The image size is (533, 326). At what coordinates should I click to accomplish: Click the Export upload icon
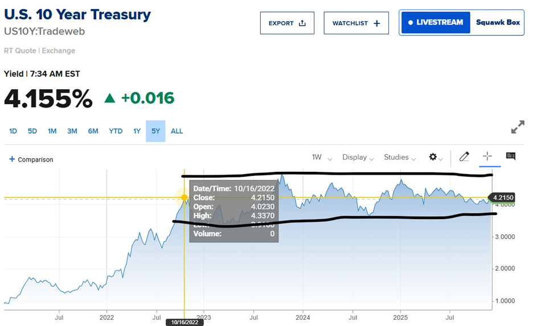[x=302, y=23]
